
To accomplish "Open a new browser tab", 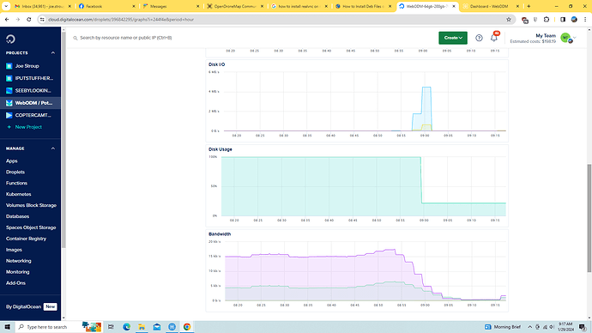I will (x=529, y=6).
